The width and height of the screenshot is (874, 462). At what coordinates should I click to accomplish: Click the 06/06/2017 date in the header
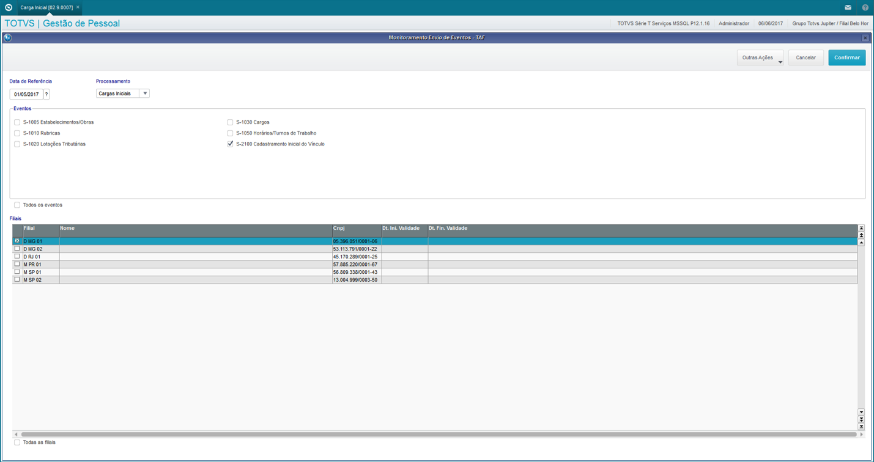[x=771, y=24]
